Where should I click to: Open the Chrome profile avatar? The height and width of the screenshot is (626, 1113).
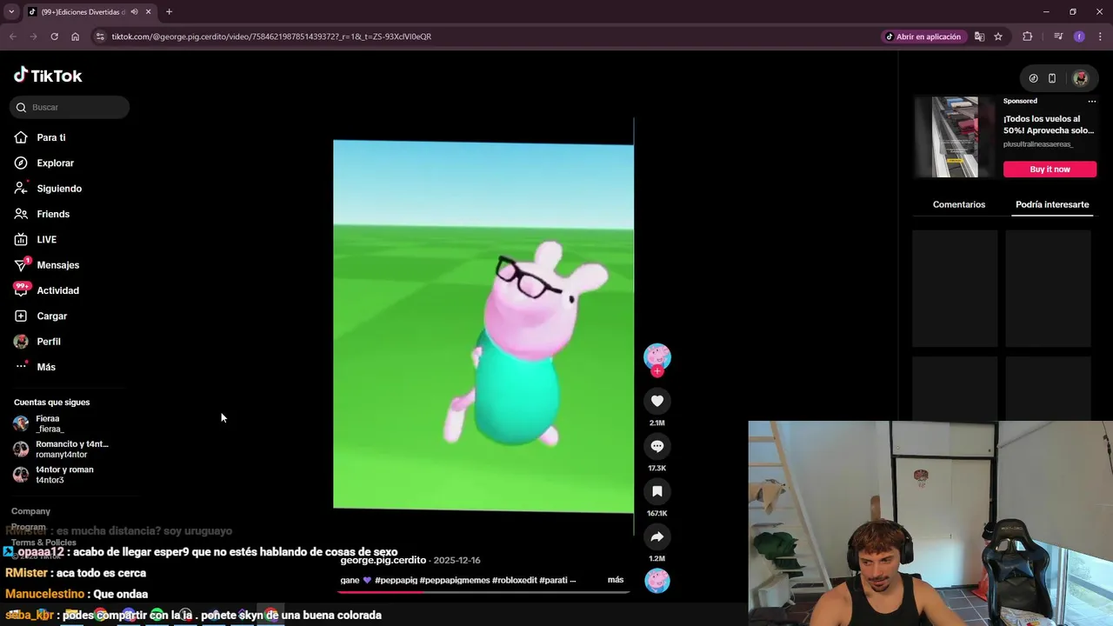1079,37
